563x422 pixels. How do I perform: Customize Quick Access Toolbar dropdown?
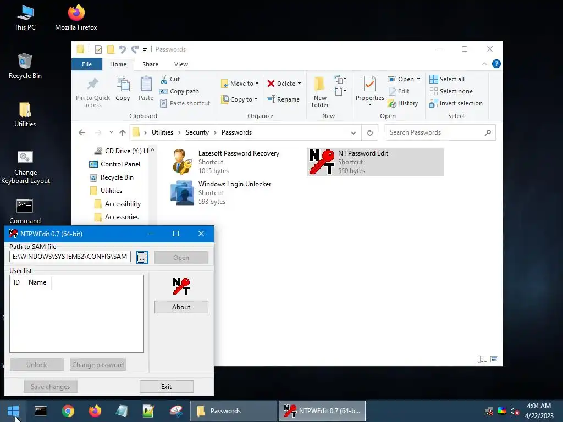pyautogui.click(x=145, y=49)
